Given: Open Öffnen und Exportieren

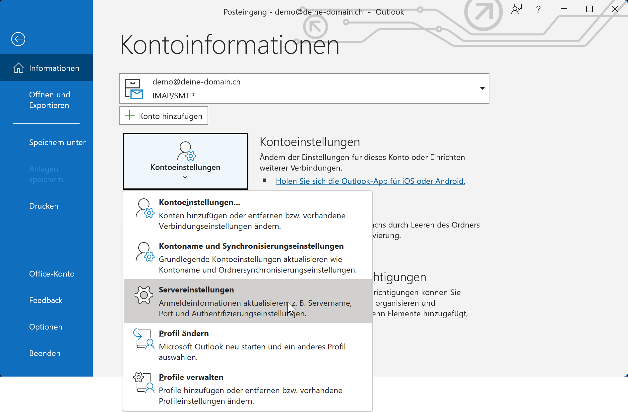Looking at the screenshot, I should click(x=50, y=100).
